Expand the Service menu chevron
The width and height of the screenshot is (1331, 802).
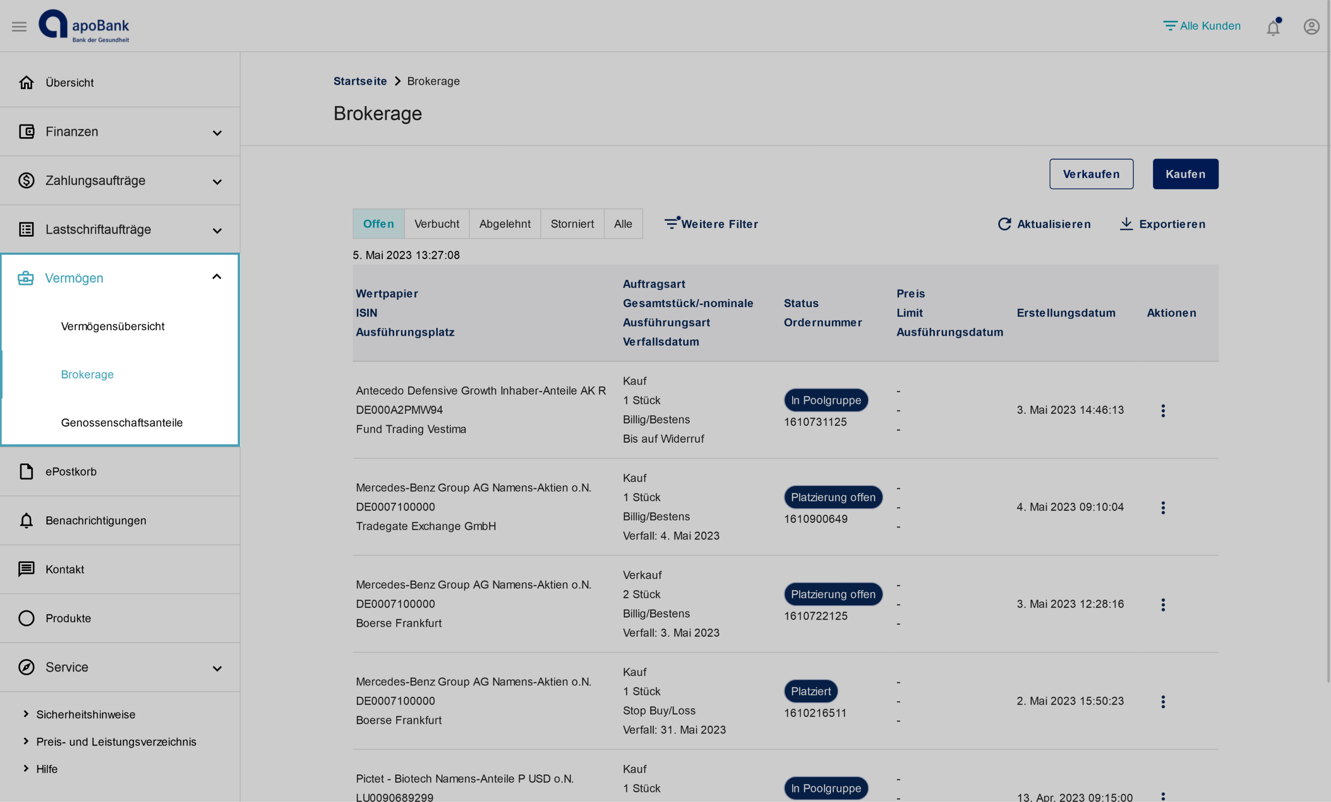[x=217, y=668]
